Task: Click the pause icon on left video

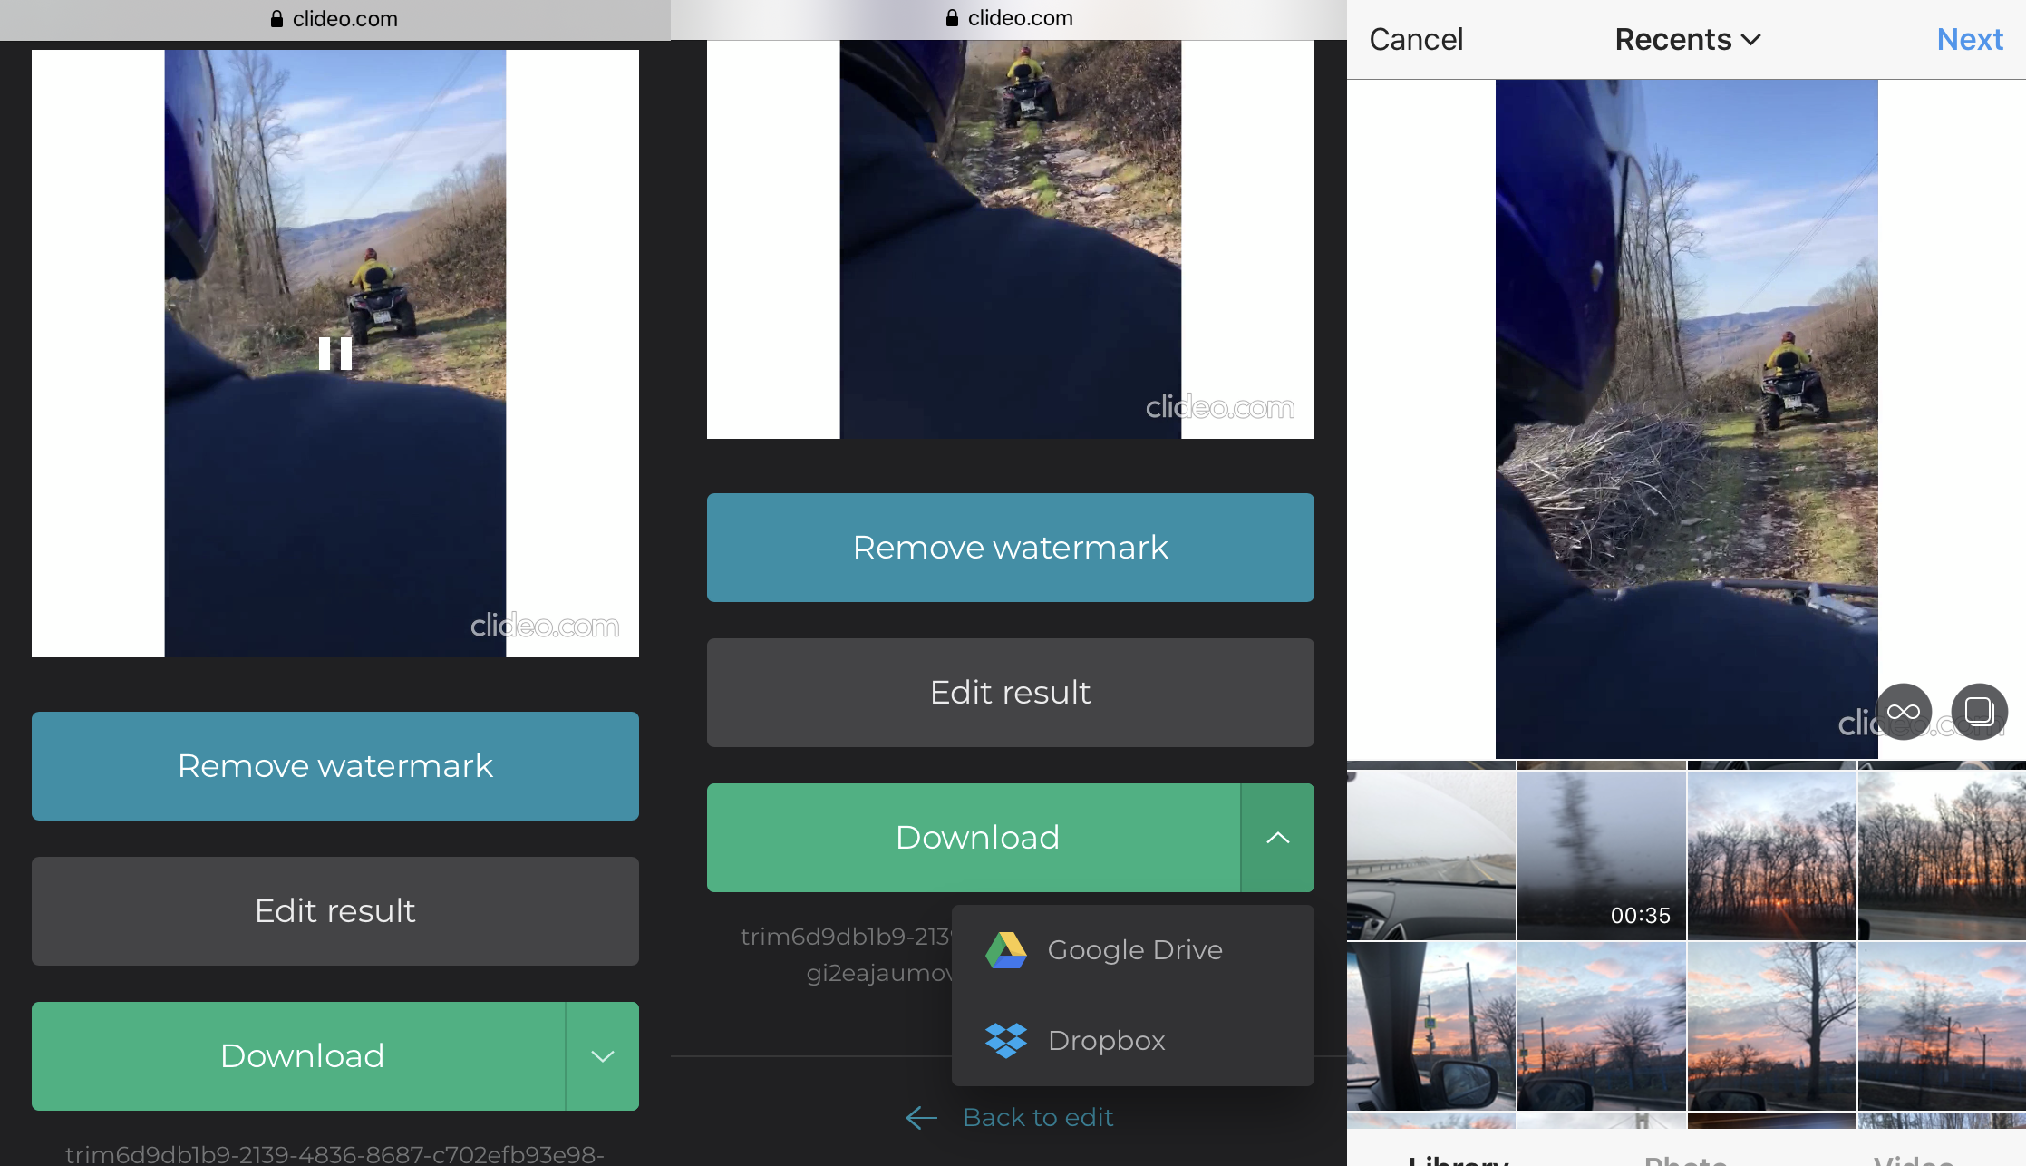Action: tap(334, 352)
